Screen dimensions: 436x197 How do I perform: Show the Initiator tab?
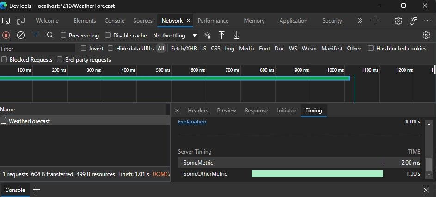(287, 111)
